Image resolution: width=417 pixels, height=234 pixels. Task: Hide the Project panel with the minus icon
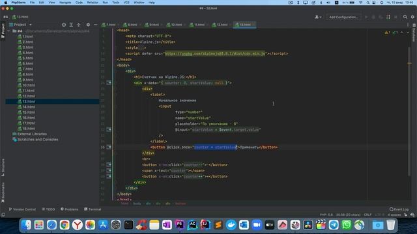(95, 25)
